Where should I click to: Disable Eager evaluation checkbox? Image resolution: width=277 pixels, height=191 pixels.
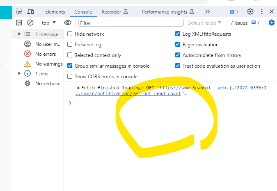(x=178, y=44)
